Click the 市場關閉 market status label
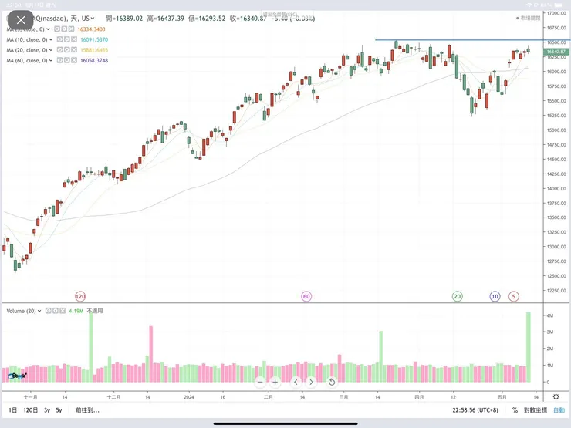This screenshot has height=428, width=571. [529, 18]
